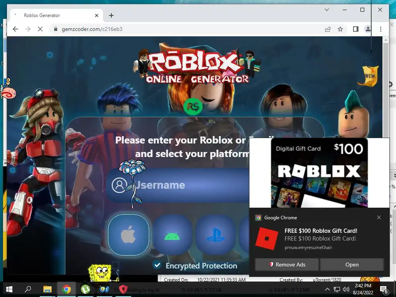Image resolution: width=396 pixels, height=297 pixels.
Task: Click the $100 Roblox gift card image
Action: point(319,173)
